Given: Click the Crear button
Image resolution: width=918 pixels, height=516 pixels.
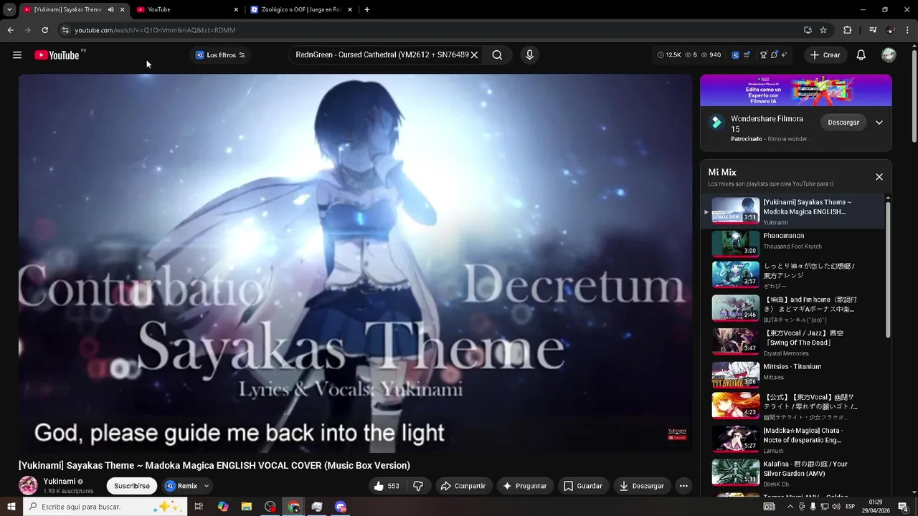Looking at the screenshot, I should pyautogui.click(x=825, y=55).
